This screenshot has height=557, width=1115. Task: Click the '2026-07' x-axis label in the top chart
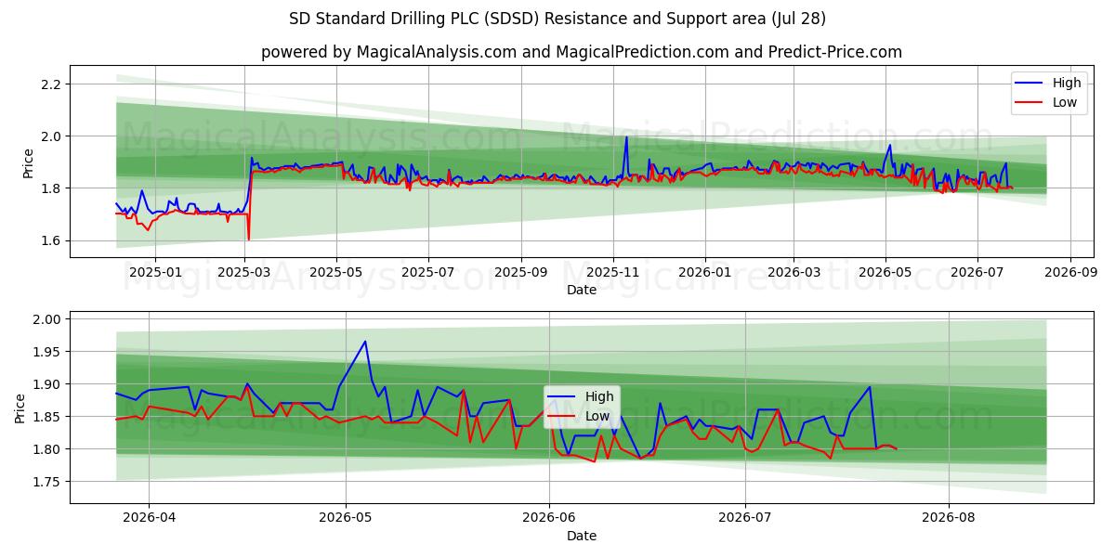click(x=977, y=273)
